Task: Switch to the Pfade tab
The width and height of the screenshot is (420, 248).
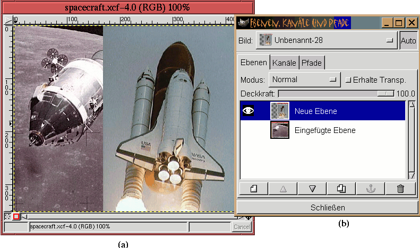Action: click(311, 63)
